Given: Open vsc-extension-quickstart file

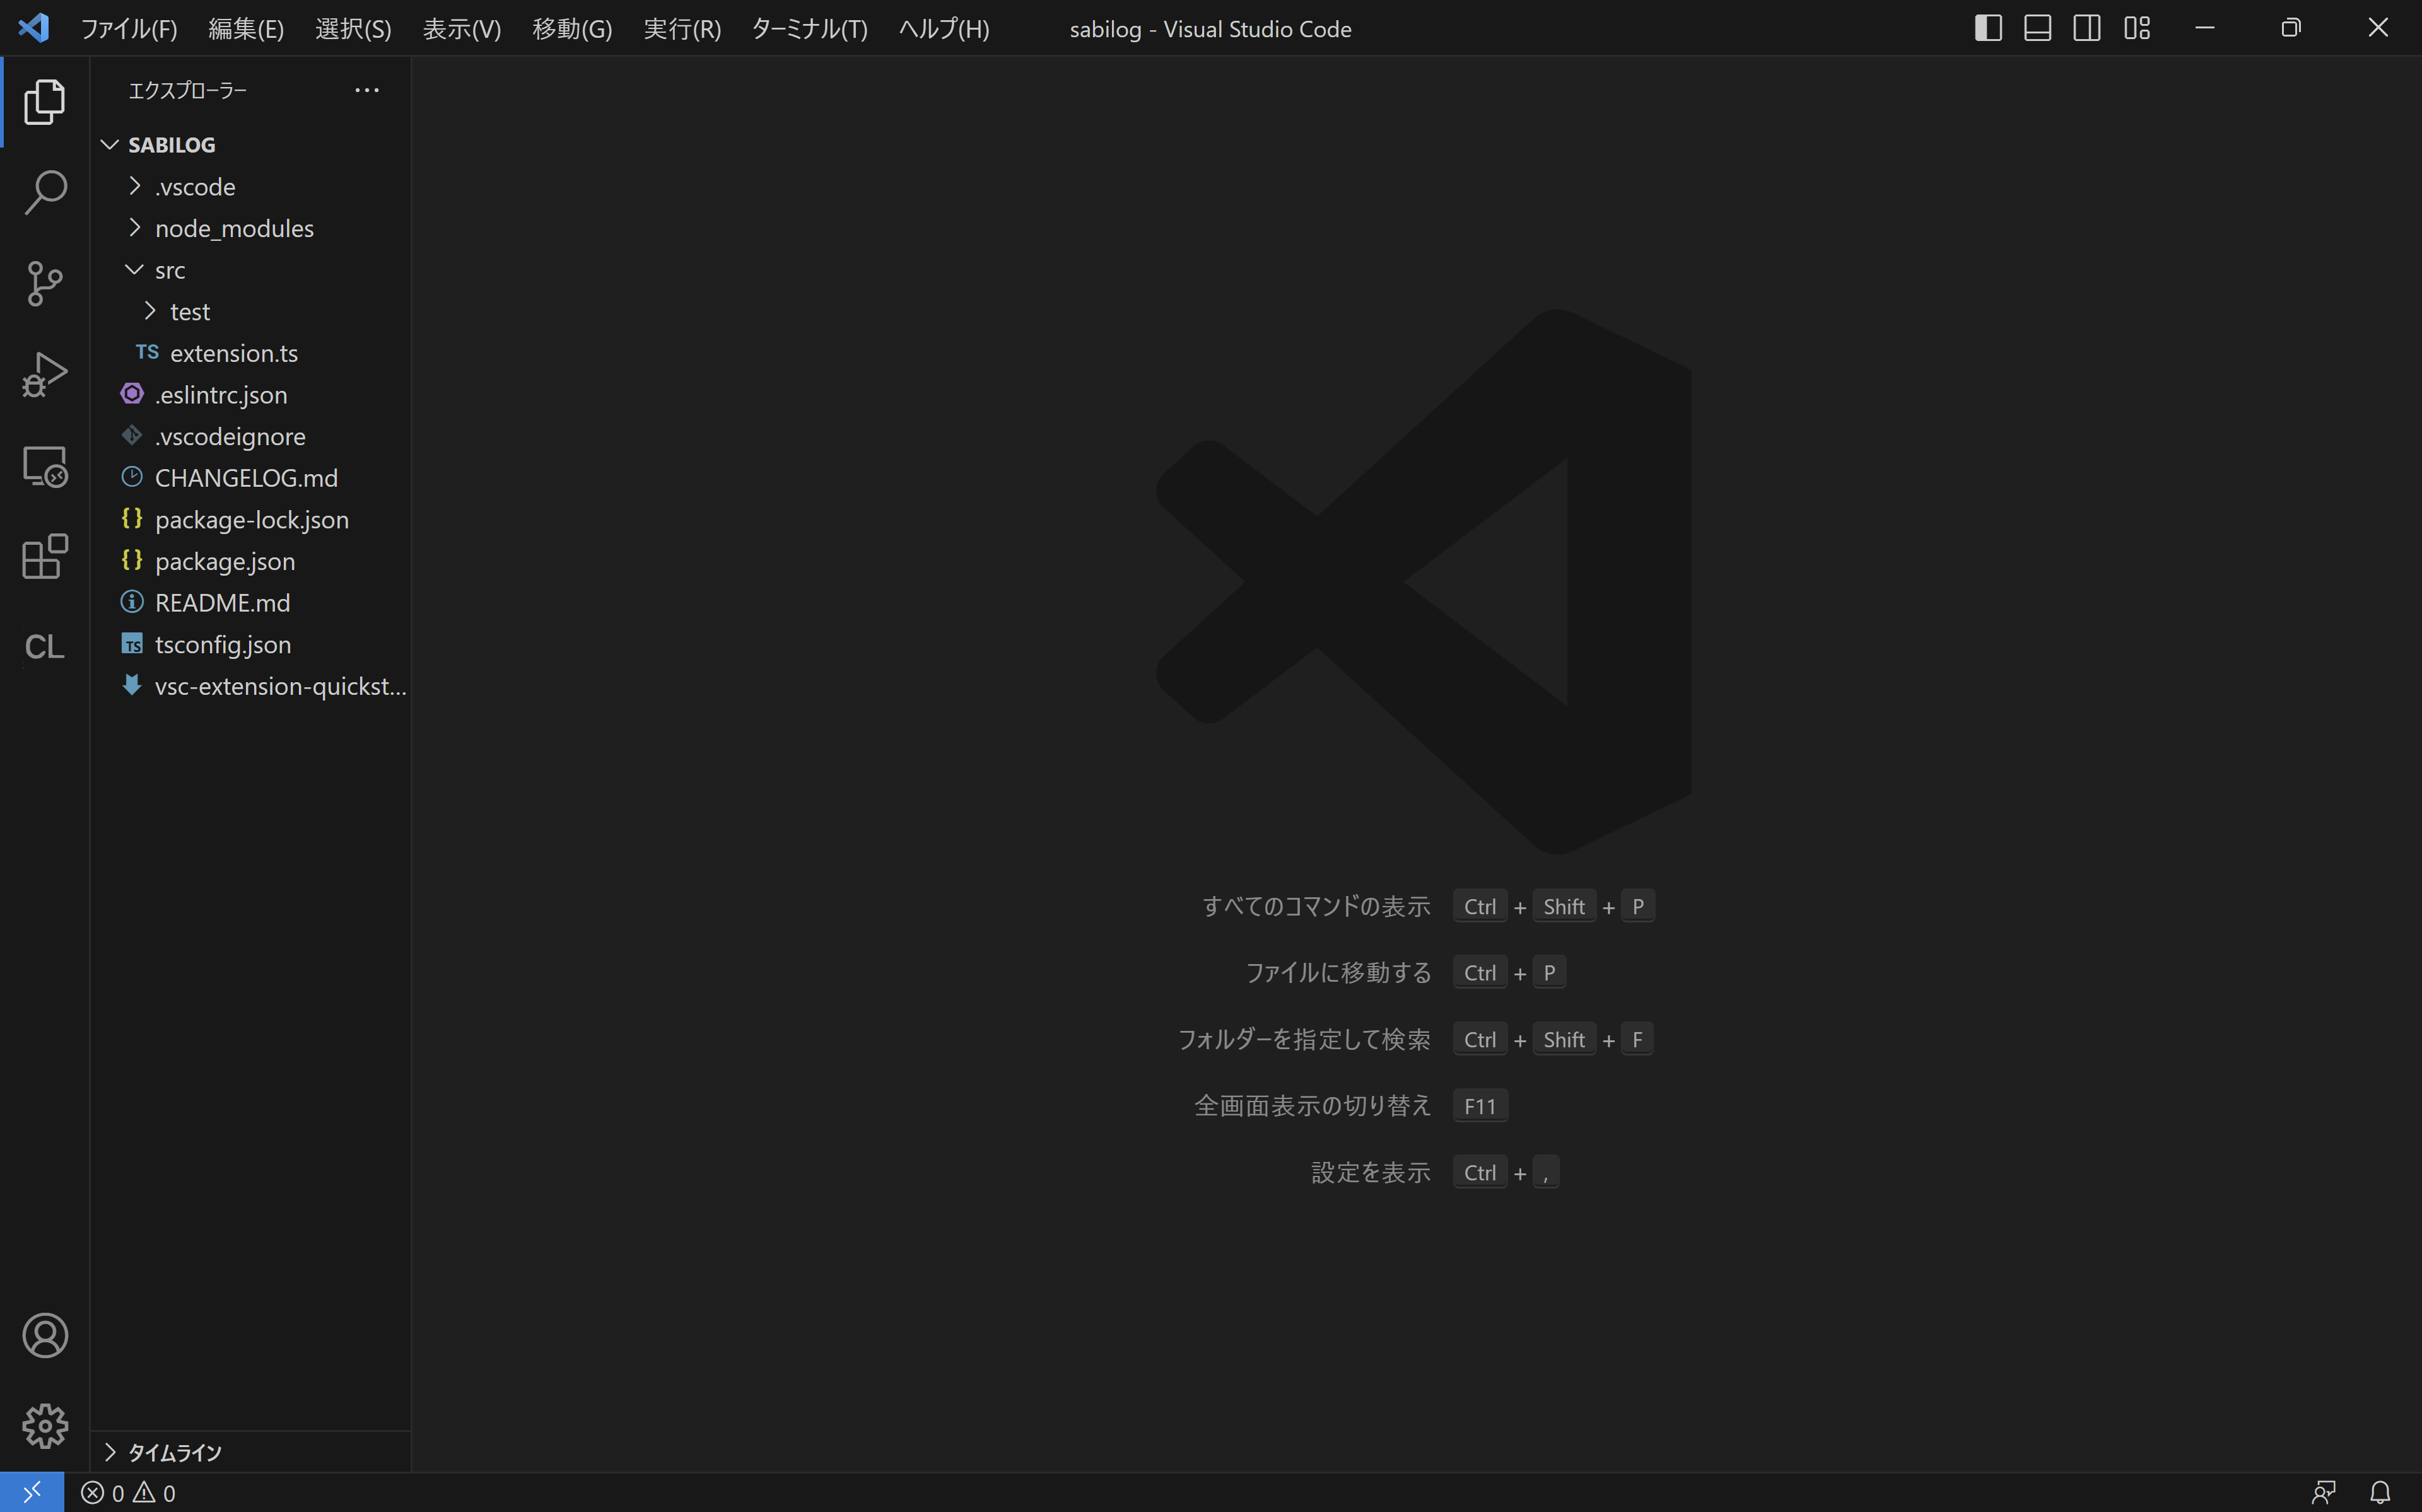Looking at the screenshot, I should point(250,687).
